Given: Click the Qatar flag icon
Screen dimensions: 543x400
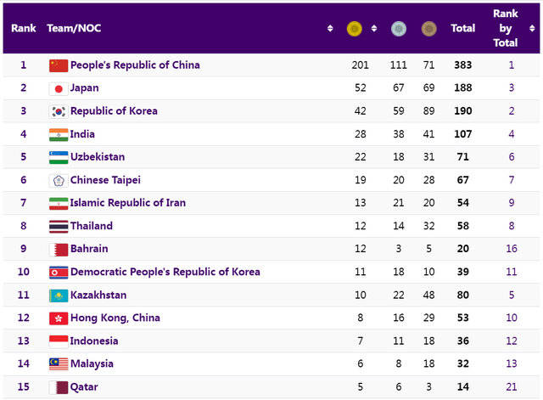Looking at the screenshot, I should pos(59,387).
